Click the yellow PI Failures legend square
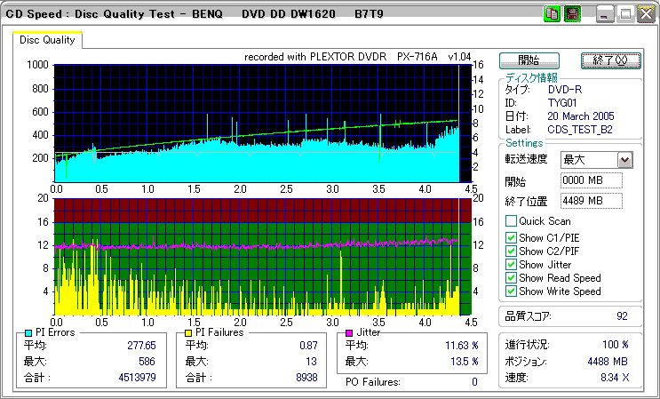 click(x=188, y=333)
